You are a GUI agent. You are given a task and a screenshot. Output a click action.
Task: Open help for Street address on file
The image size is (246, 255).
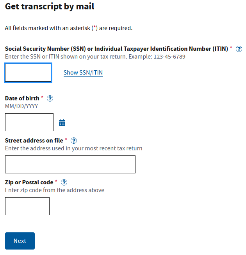pos(74,141)
